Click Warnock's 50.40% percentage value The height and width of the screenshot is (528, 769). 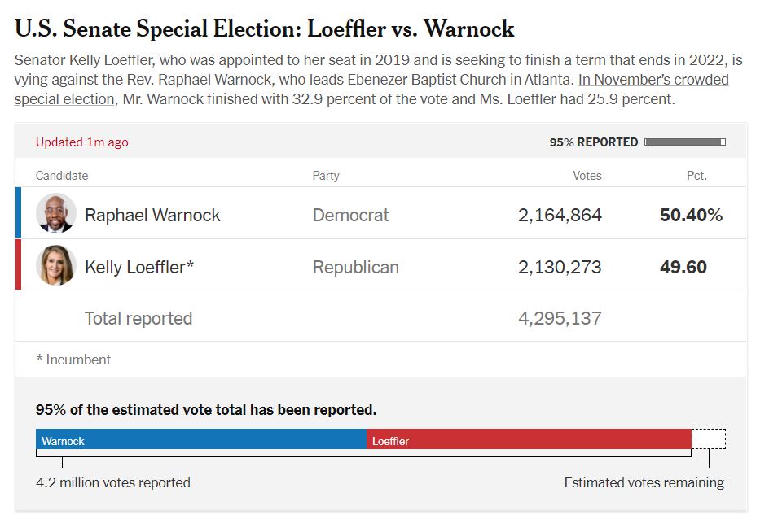tap(691, 216)
